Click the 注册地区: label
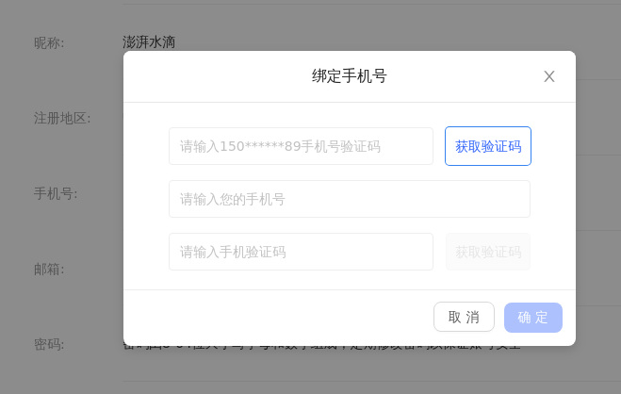 (x=62, y=118)
